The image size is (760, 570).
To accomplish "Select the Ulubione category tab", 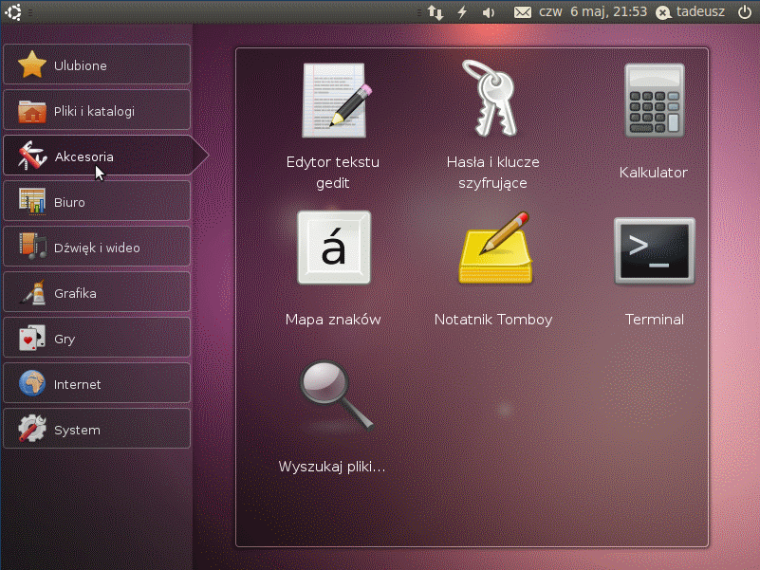I will (x=97, y=65).
